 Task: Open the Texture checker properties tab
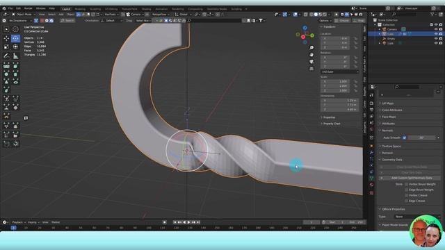point(371,193)
